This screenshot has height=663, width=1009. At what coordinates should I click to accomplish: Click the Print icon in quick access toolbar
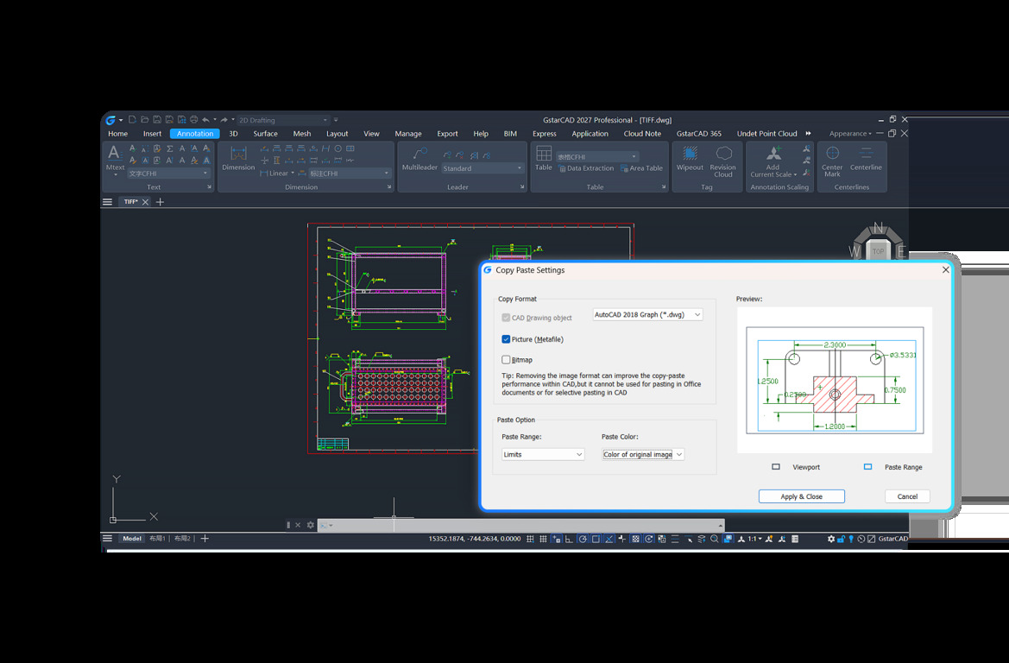click(193, 120)
